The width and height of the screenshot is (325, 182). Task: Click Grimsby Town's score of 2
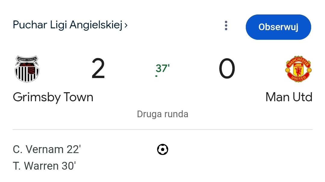coord(98,69)
